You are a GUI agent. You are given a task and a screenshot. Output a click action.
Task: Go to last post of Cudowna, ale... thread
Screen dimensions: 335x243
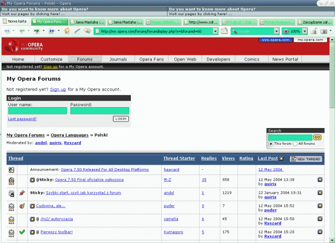(320, 206)
